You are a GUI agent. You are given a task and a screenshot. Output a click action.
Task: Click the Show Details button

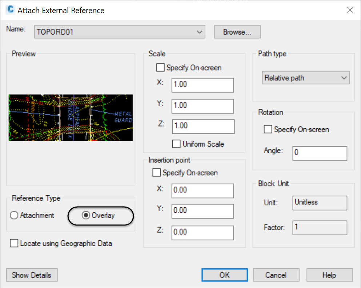[x=32, y=275]
